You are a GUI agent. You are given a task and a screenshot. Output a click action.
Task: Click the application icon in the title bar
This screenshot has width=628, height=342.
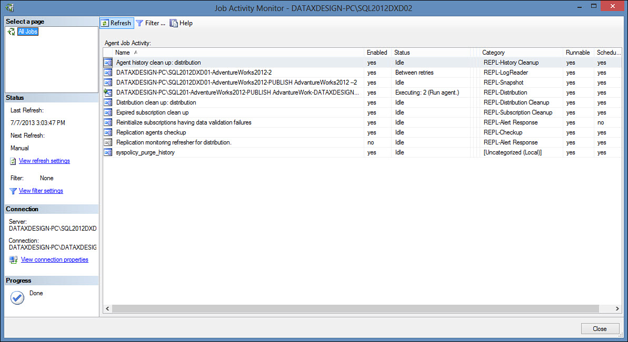[x=11, y=8]
